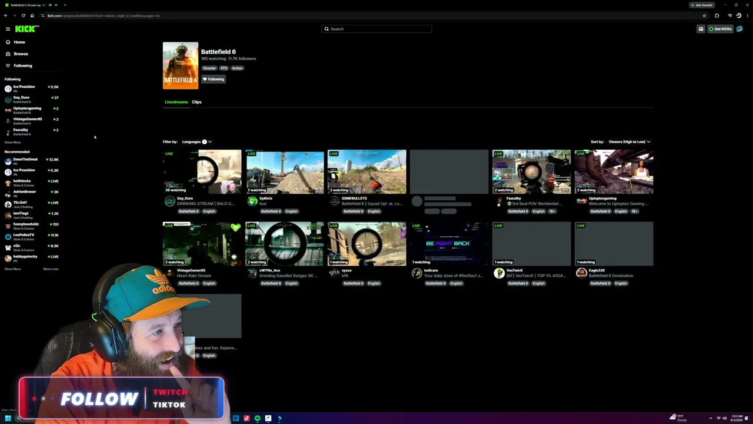Open the hamburger sidebar menu
This screenshot has height=424, width=753.
(8, 29)
